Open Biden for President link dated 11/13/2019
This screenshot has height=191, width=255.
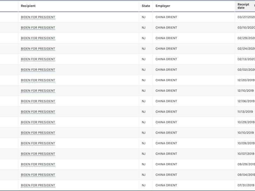click(x=38, y=112)
